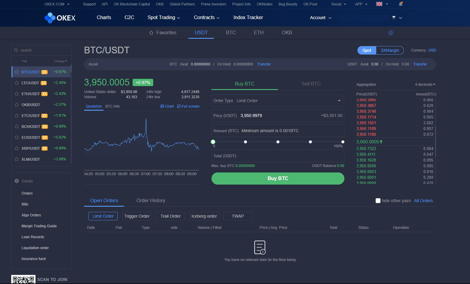The image size is (470, 284).
Task: Open the 4 decimals aggregation dropdown
Action: (x=425, y=85)
